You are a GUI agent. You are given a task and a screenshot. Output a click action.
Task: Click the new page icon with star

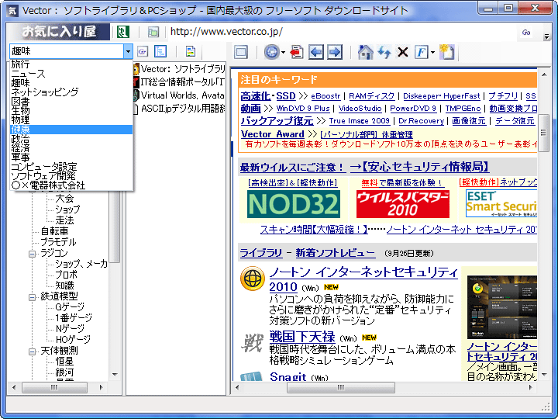coord(446,52)
